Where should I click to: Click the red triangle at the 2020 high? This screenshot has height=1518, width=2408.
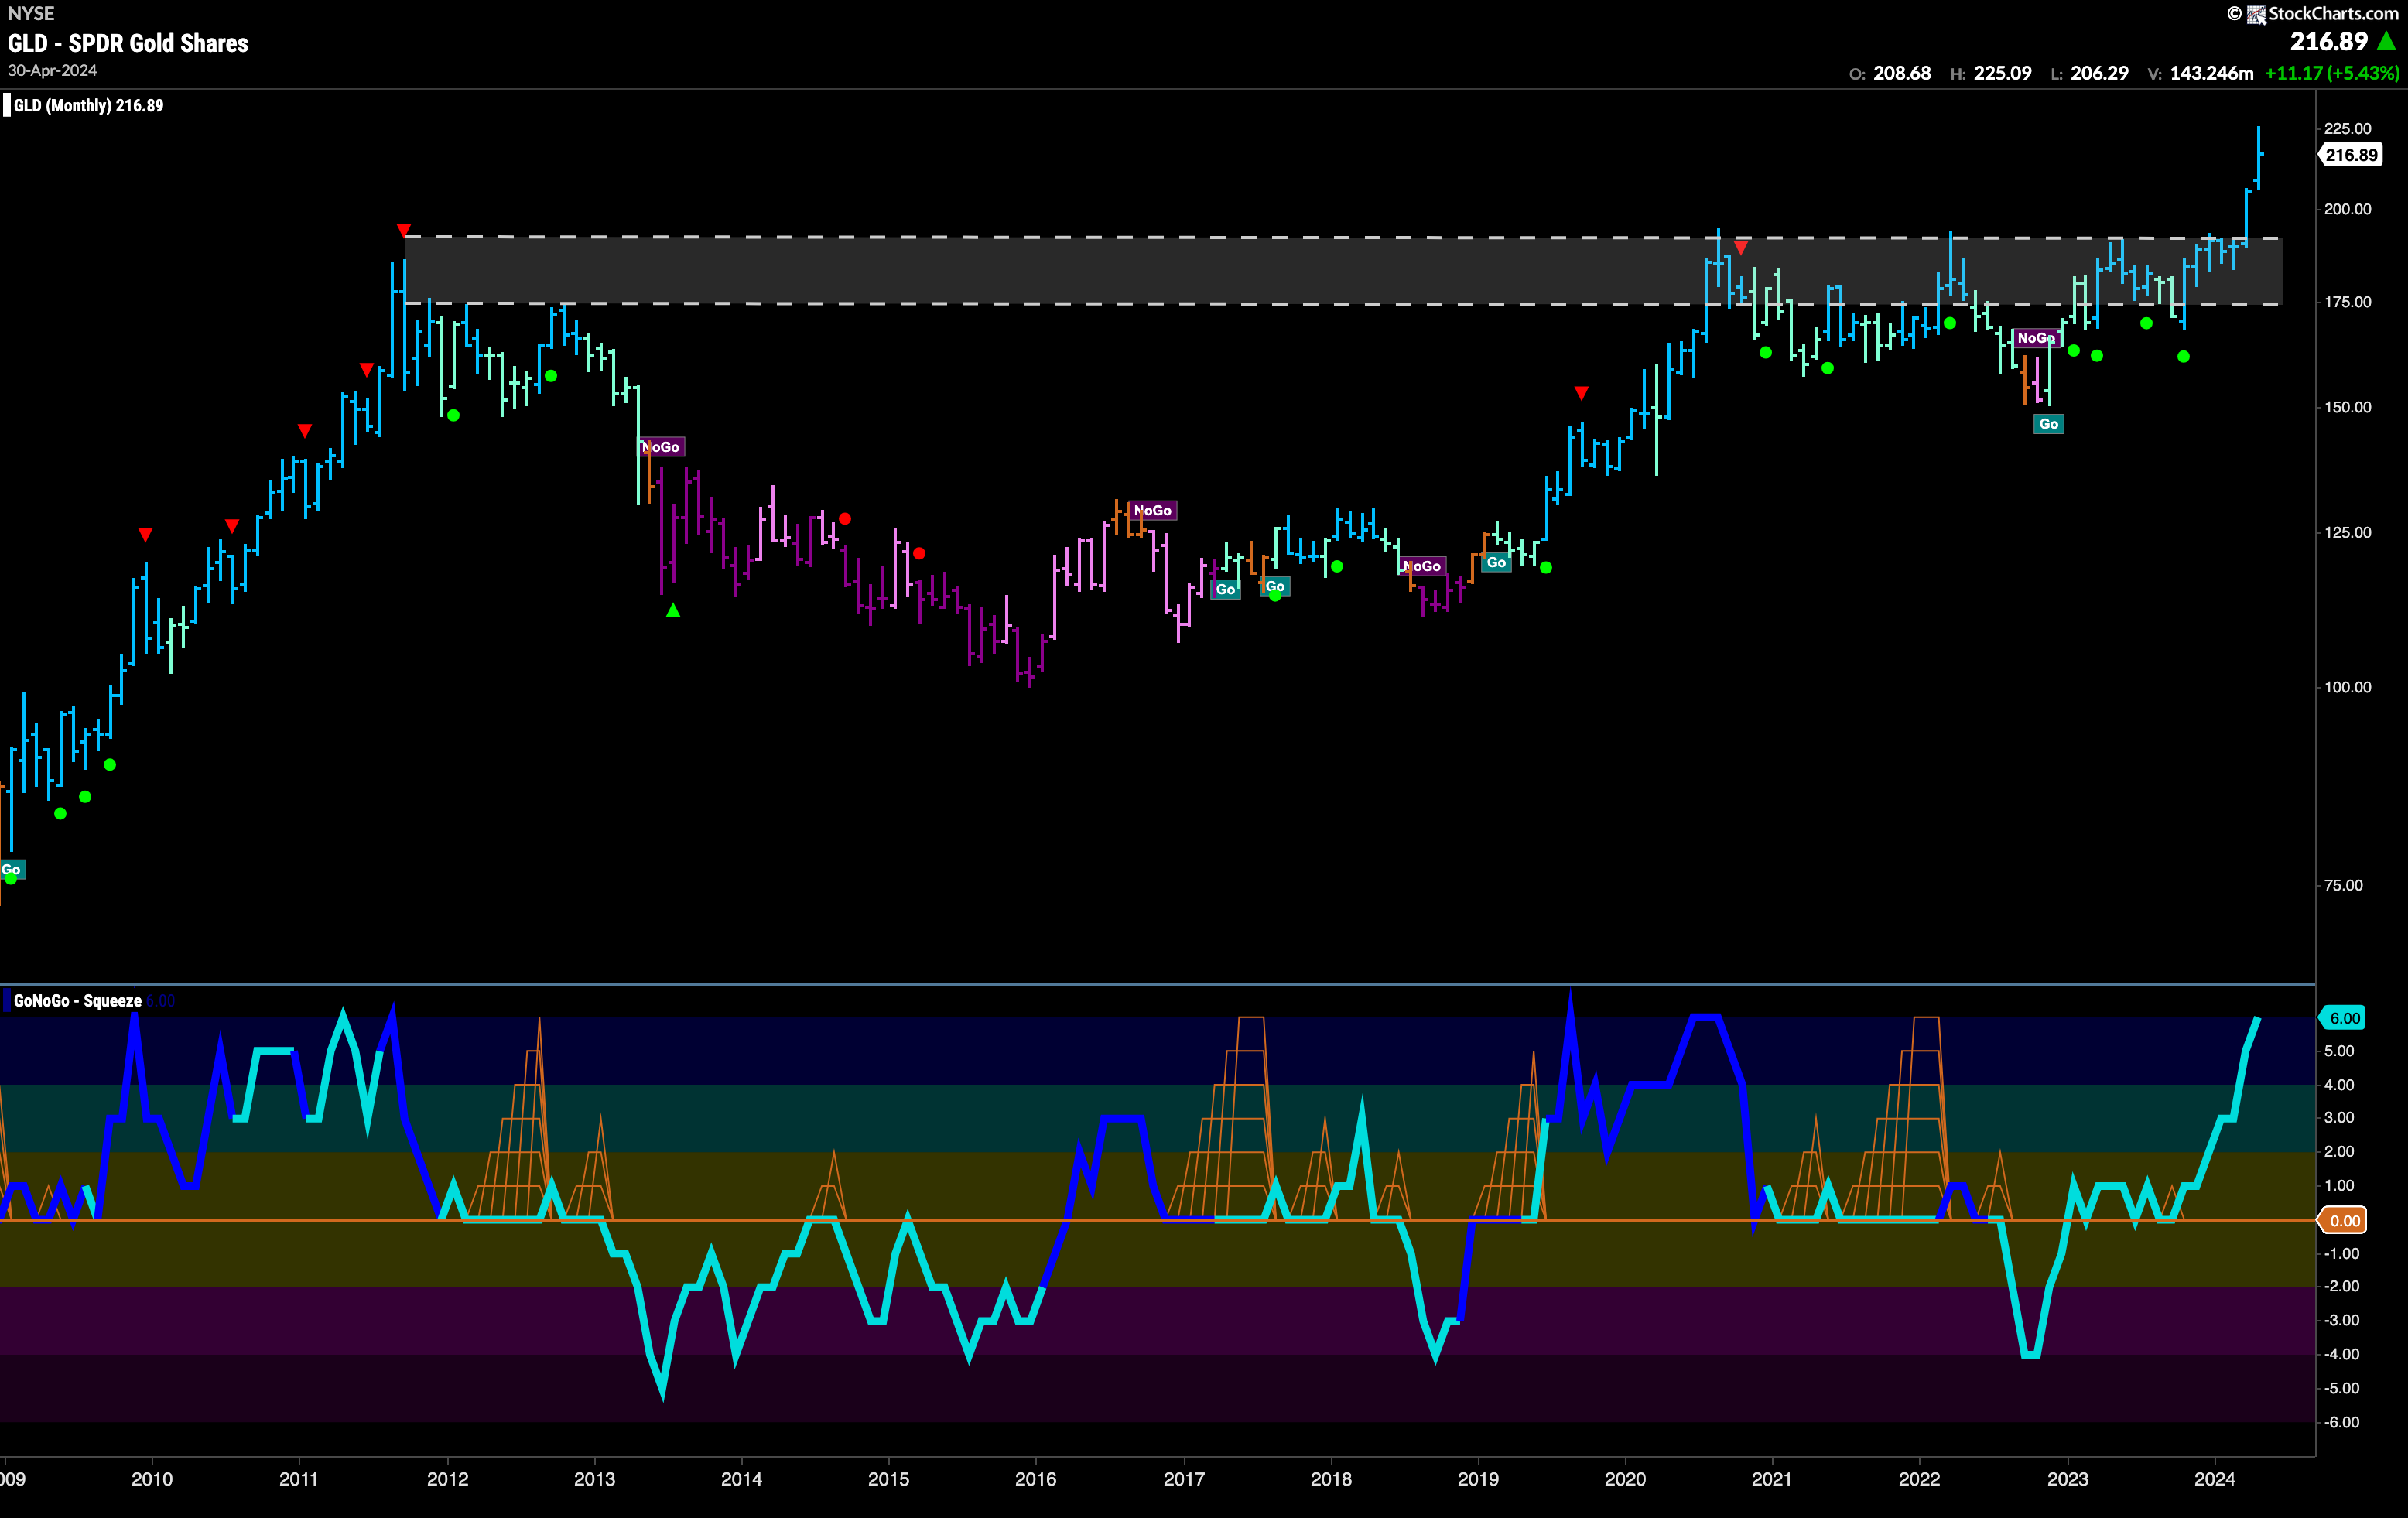(1741, 247)
